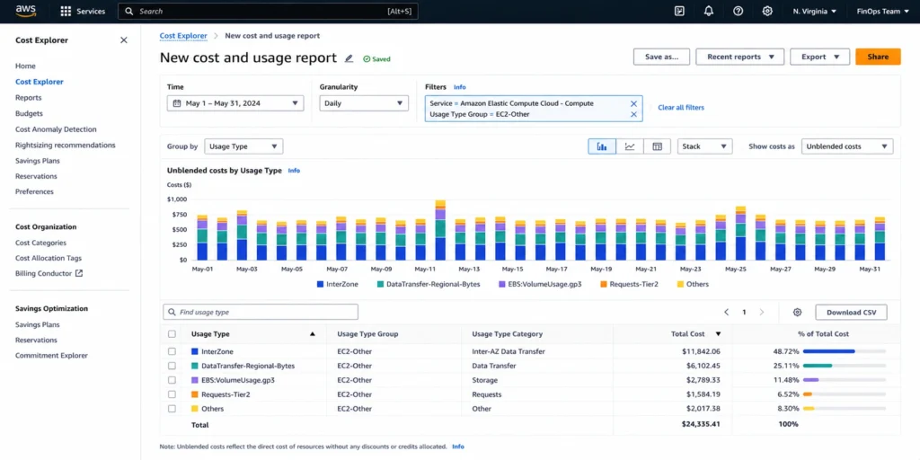Click the Inter-AZ Data Transfer category cell
920x460 pixels.
[509, 351]
